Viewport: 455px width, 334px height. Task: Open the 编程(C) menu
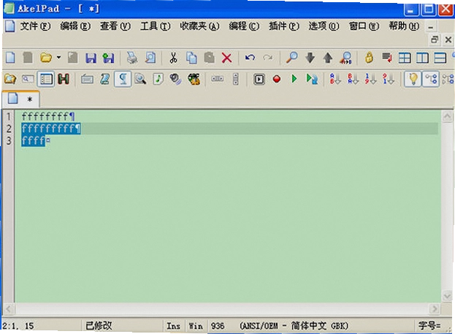tap(244, 26)
